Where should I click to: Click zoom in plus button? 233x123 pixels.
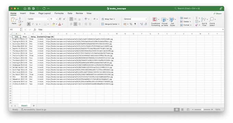click(212, 110)
